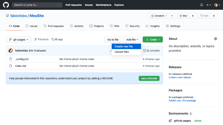Click the branch icon next to 1 branch
Image resolution: width=223 pixels, height=125 pixels.
tap(36, 39)
